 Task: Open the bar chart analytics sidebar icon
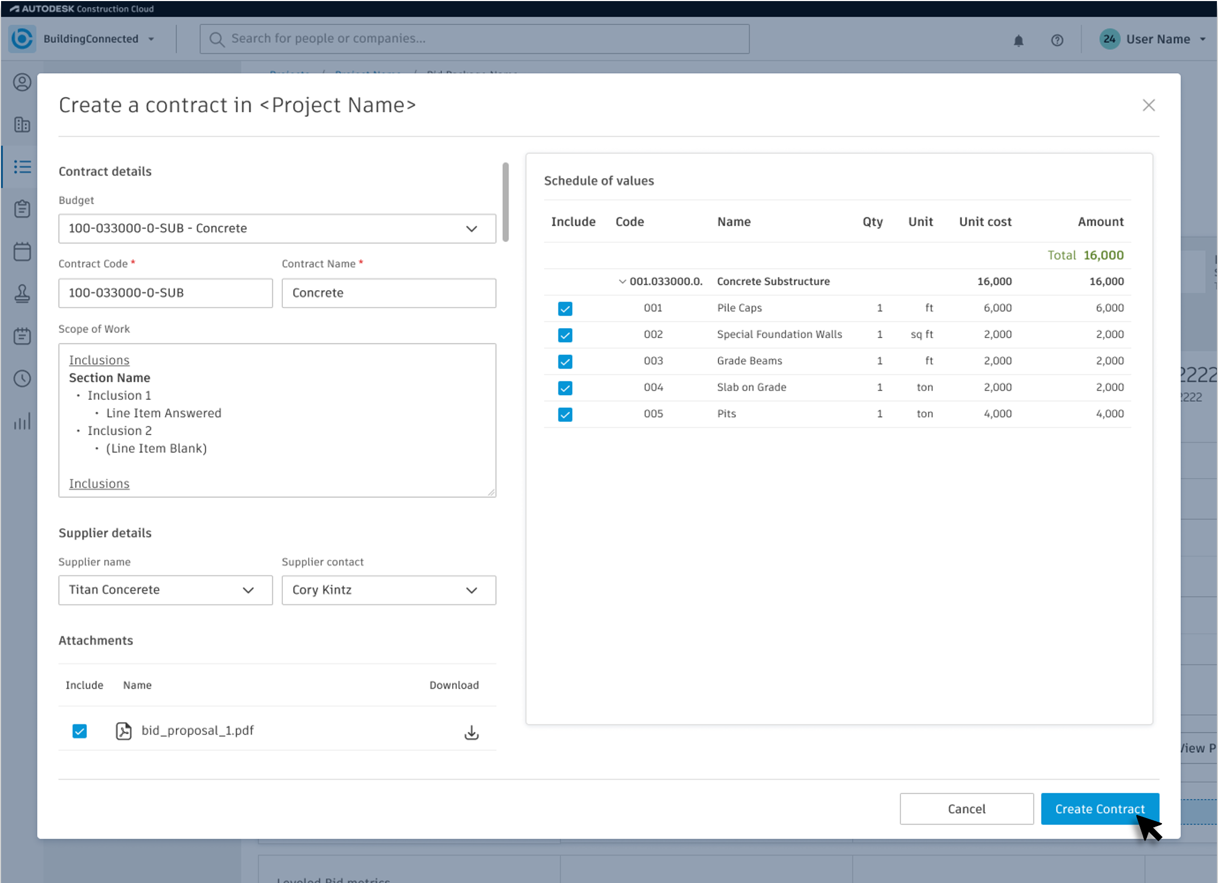22,421
